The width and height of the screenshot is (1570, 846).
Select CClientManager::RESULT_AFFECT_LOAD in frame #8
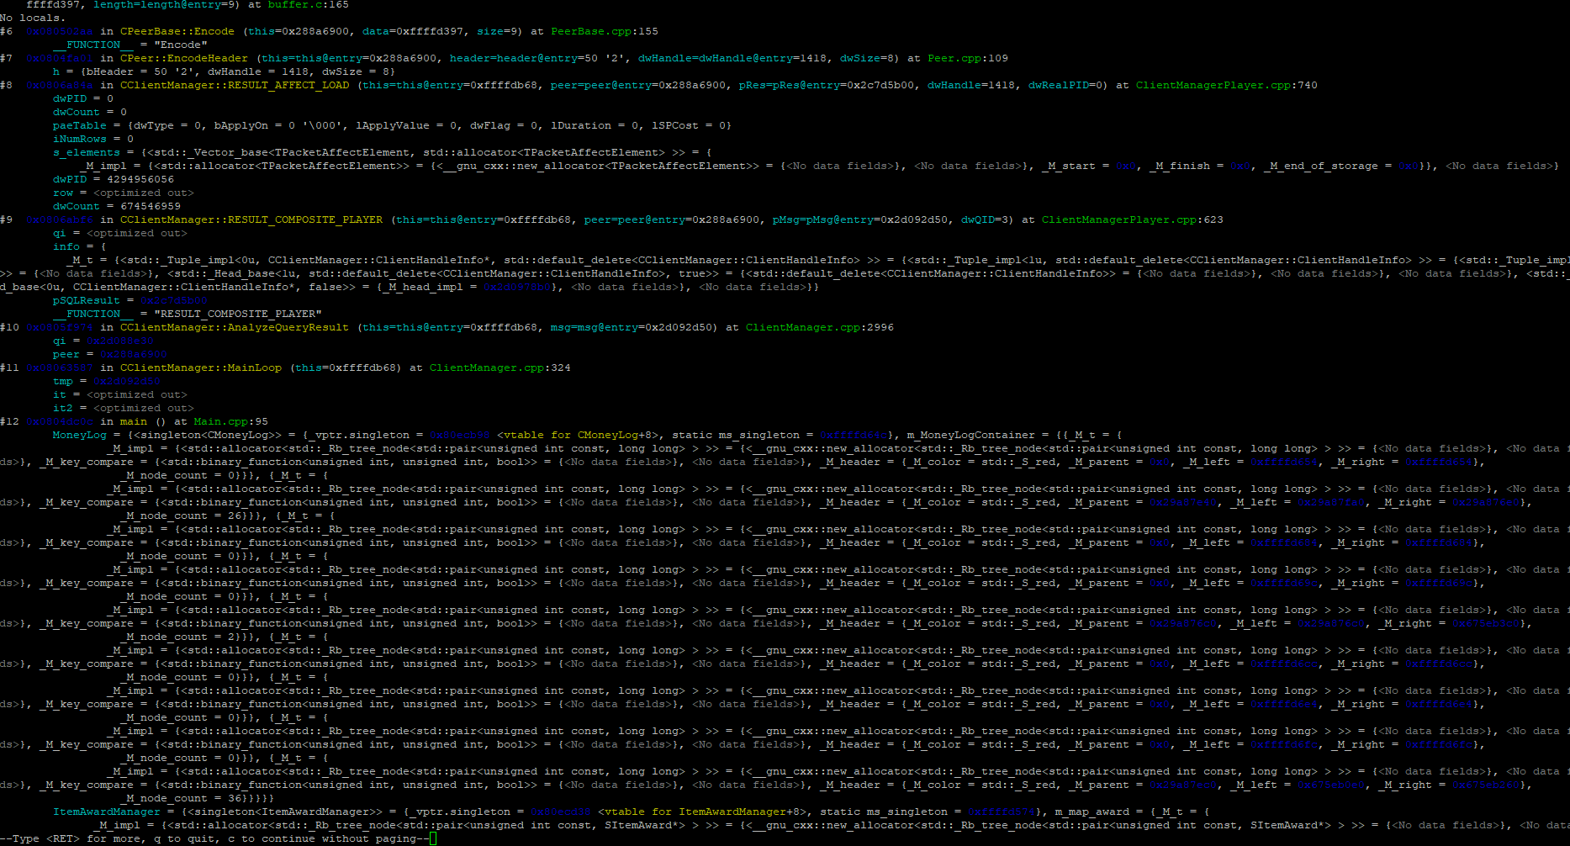point(234,85)
